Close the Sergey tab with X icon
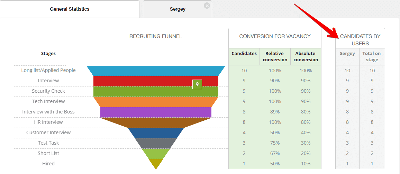 (207, 6)
